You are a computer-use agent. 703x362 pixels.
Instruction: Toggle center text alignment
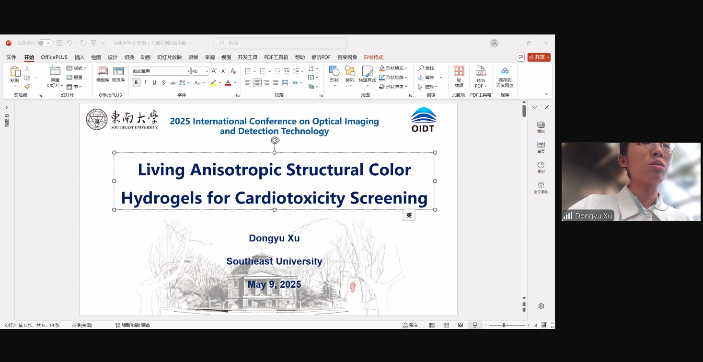click(257, 83)
